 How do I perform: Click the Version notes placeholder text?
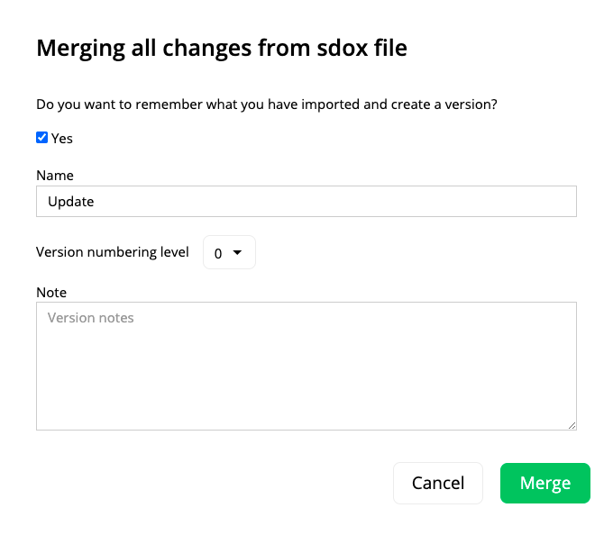91,318
